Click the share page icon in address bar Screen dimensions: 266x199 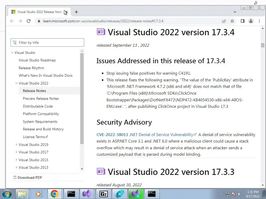pos(224,21)
